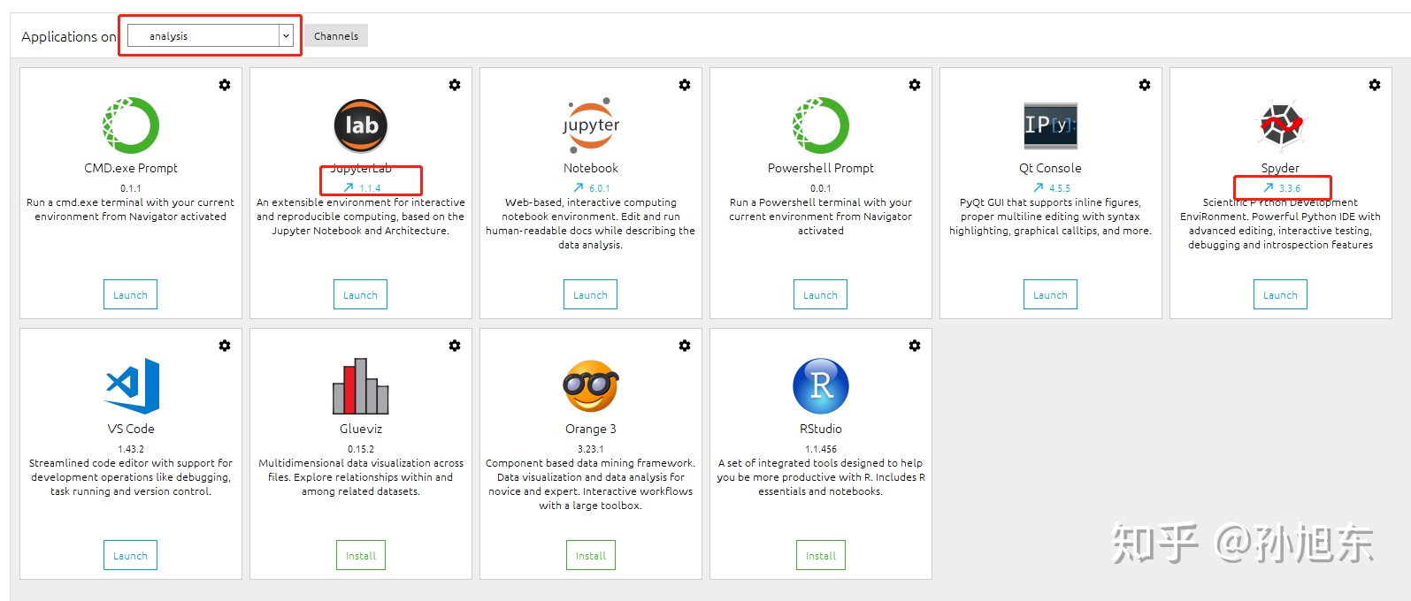
Task: Click the Channels button
Action: coord(336,35)
